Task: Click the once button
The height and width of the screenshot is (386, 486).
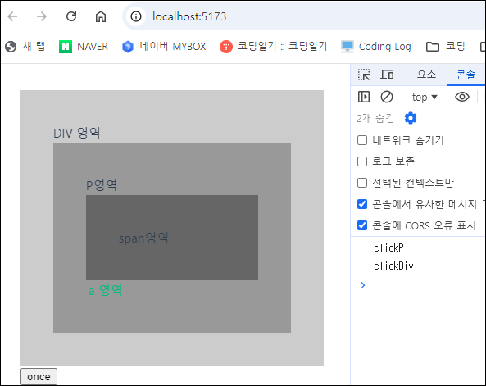Action: 39,376
